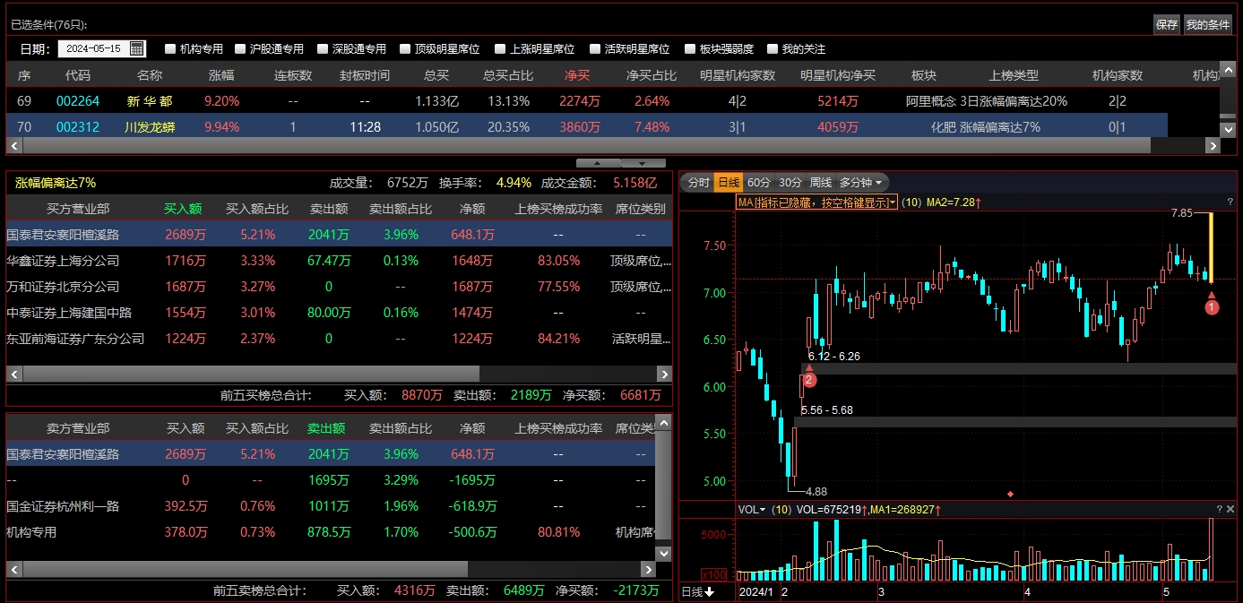
Task: Enable the 机构专用 filter checkbox
Action: 170,49
